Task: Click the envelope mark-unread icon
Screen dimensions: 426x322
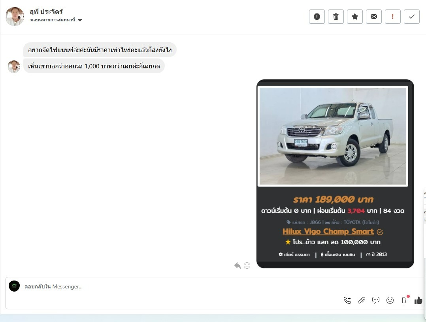Action: point(373,17)
